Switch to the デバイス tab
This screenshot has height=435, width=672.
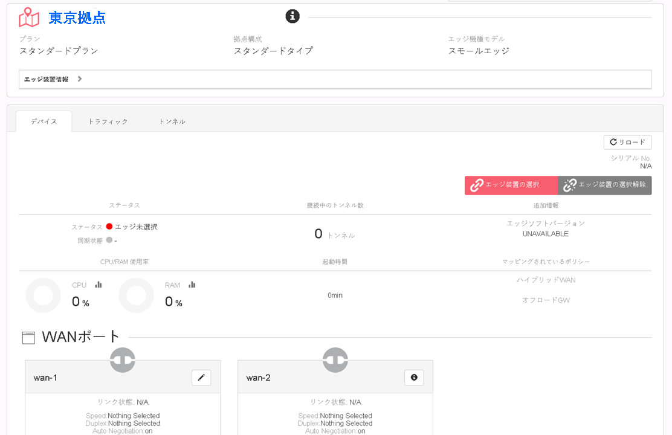click(x=44, y=121)
